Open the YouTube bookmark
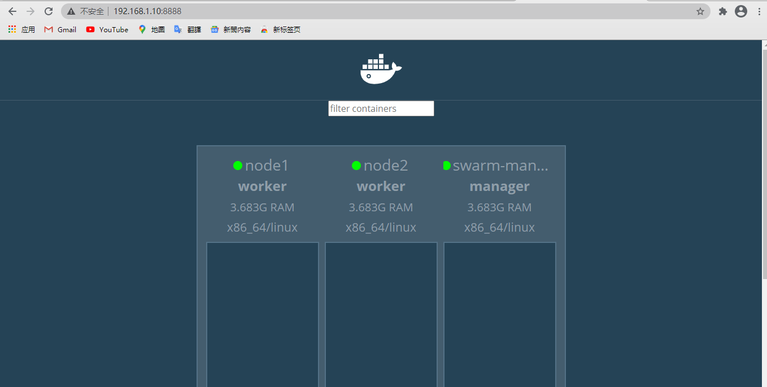 [x=107, y=29]
